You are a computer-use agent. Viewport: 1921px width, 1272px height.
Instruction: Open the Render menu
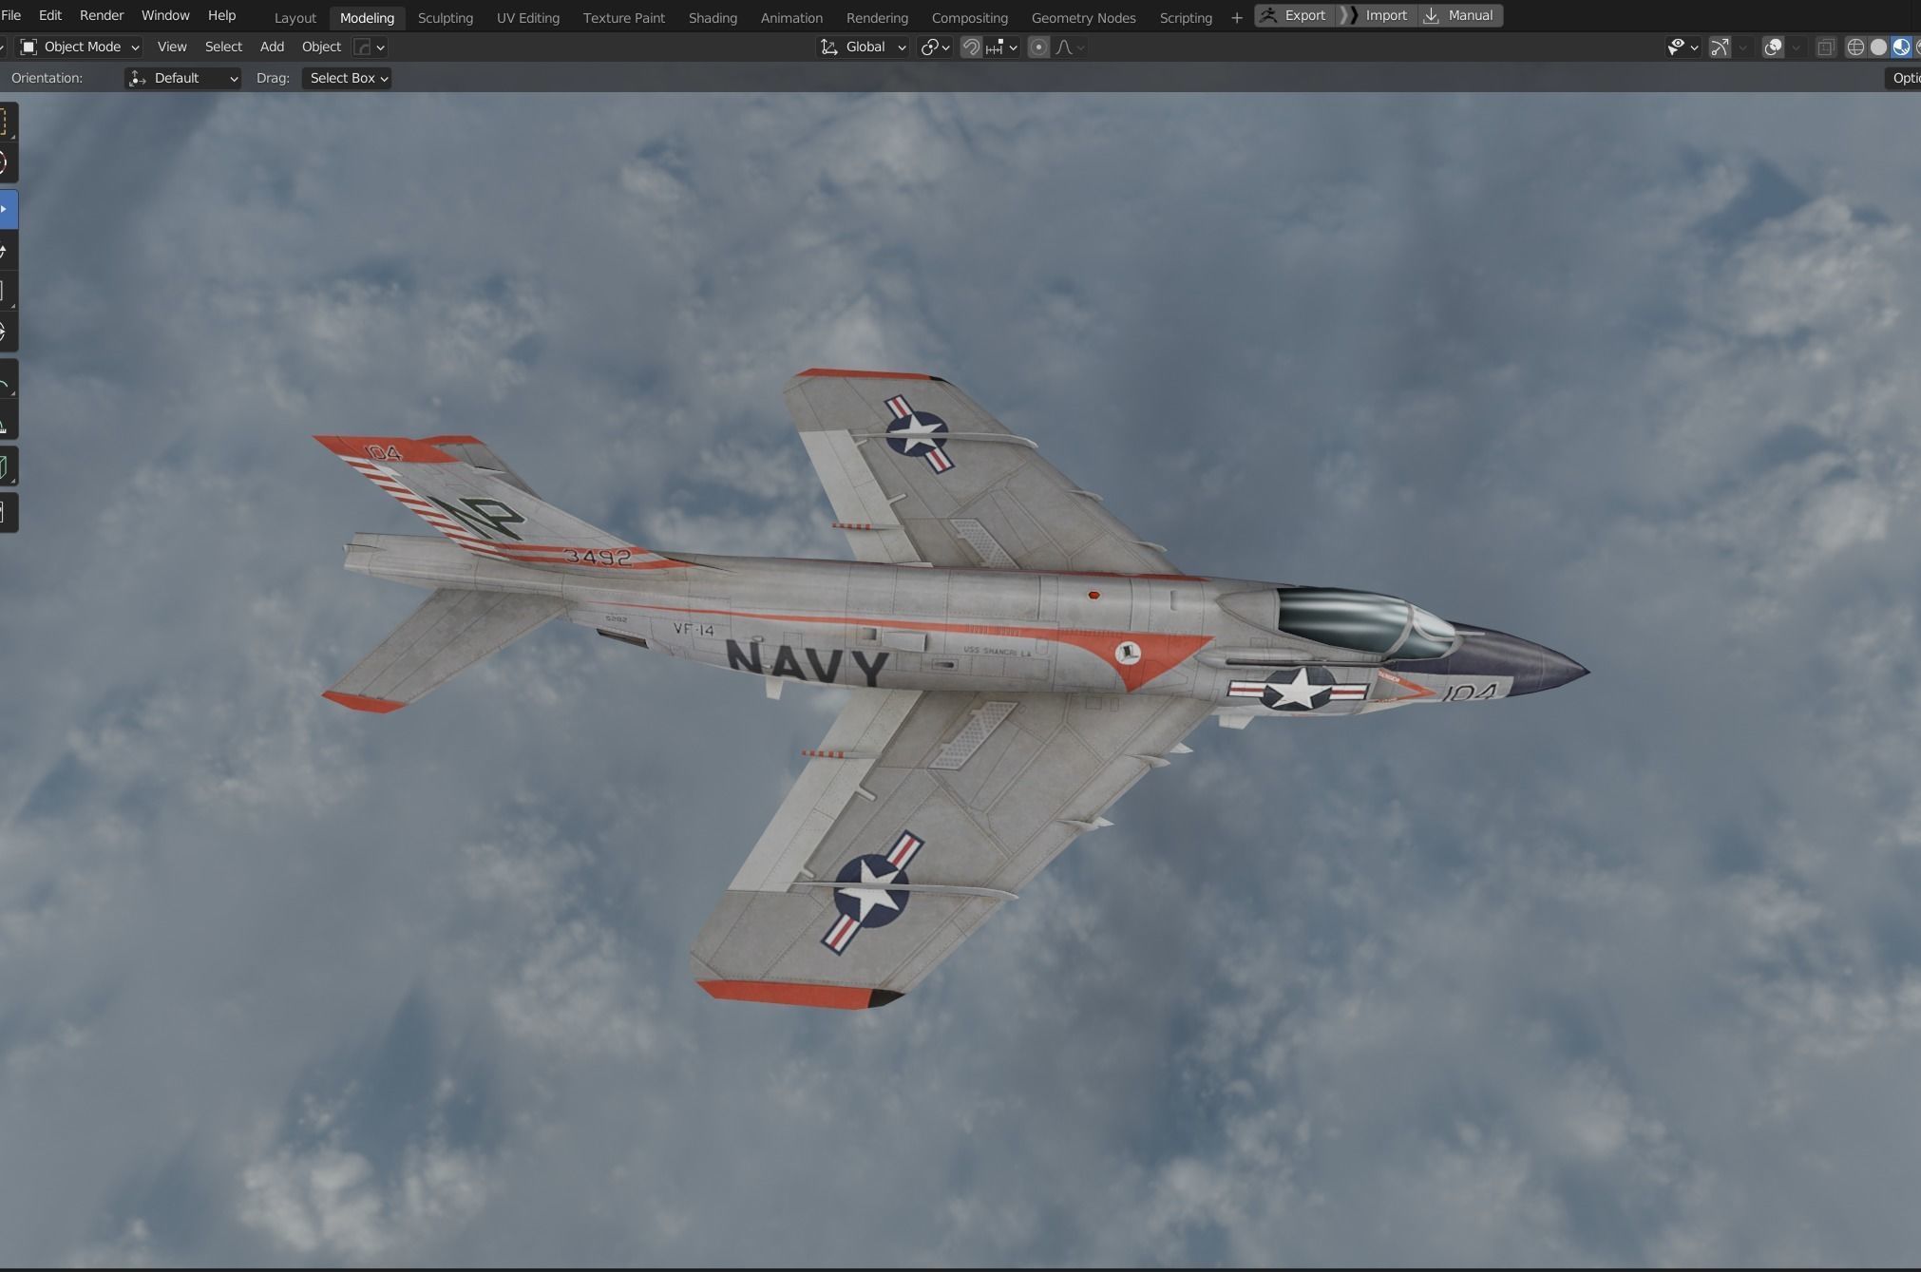coord(102,15)
